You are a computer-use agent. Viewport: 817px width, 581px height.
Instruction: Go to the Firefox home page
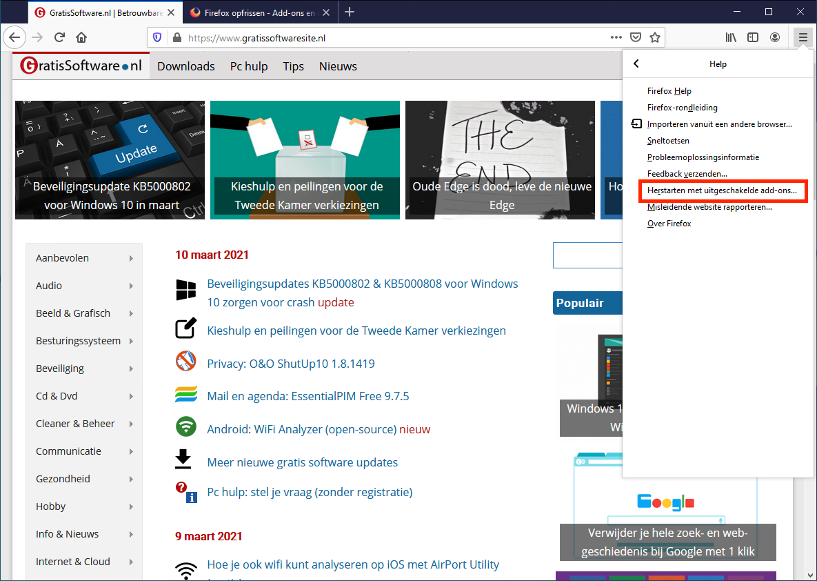[x=81, y=37]
